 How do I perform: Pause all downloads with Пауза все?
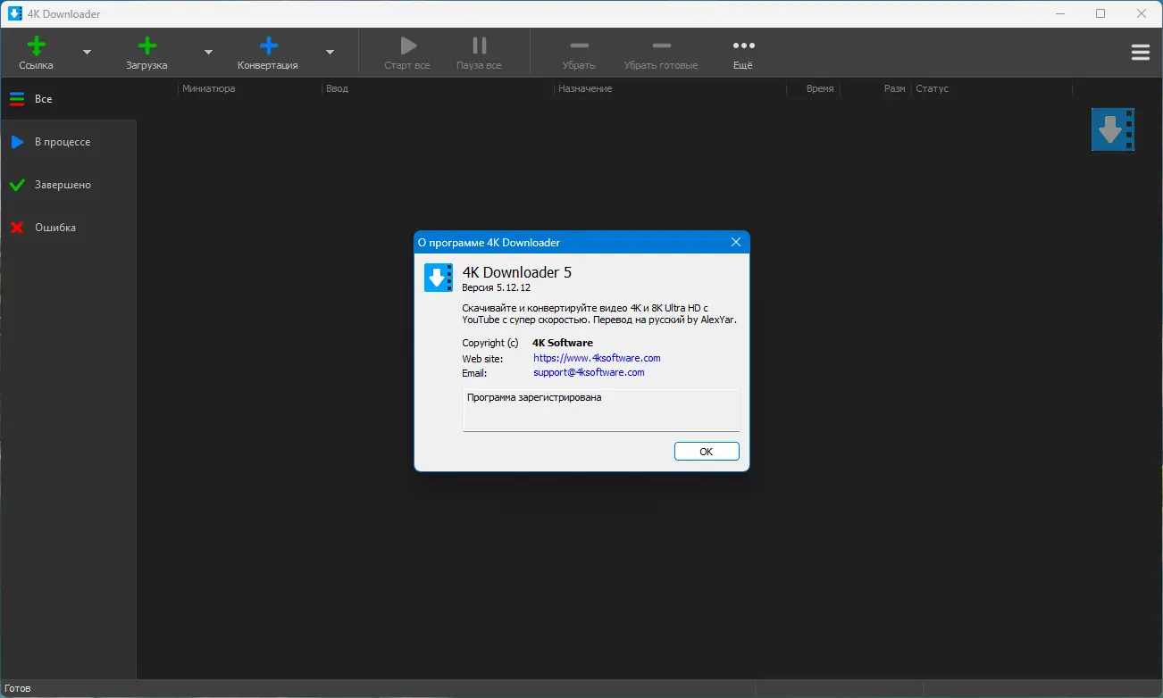pos(479,53)
